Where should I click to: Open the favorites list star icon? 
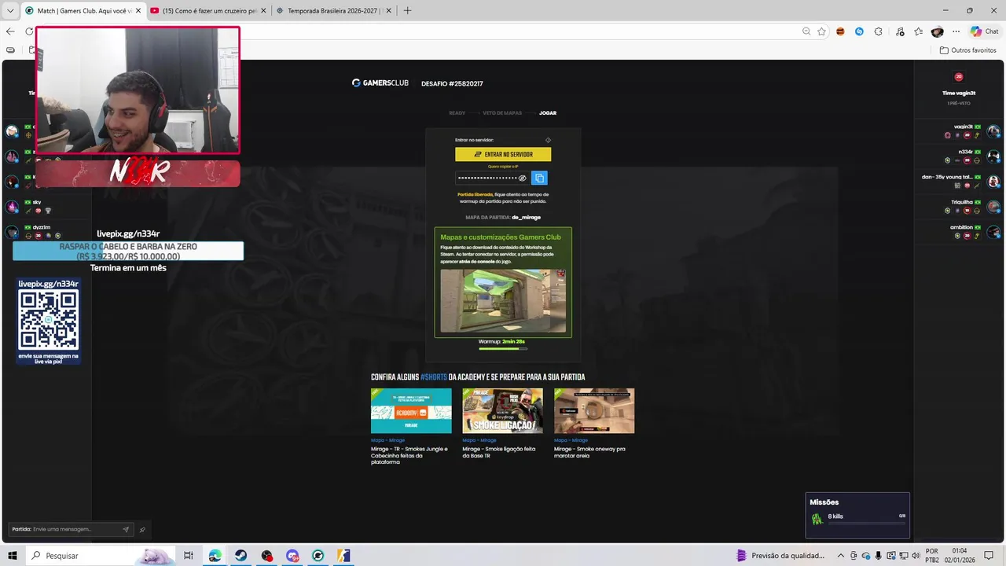click(x=918, y=31)
